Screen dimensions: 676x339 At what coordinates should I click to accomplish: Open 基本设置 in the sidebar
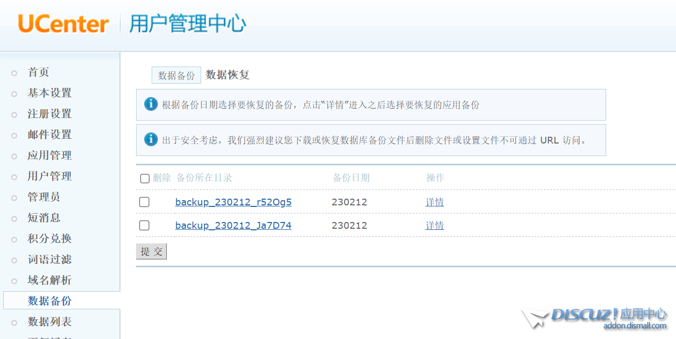coord(50,93)
